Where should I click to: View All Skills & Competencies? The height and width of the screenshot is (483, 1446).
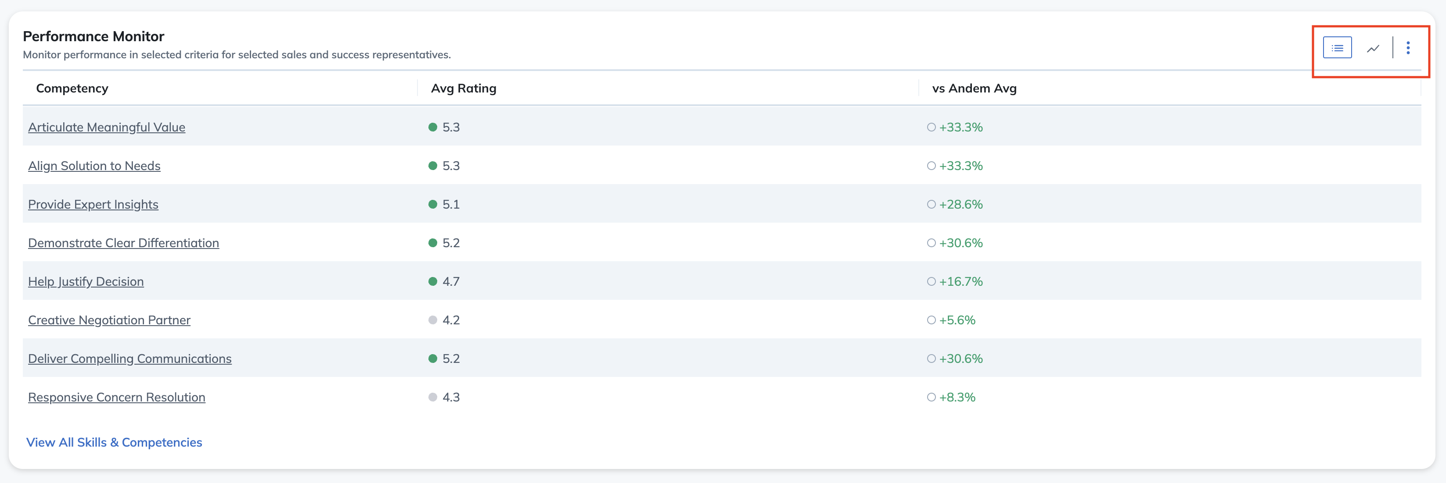tap(115, 442)
